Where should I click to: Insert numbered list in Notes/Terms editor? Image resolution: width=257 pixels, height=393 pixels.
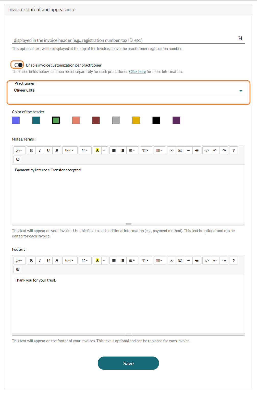122,150
